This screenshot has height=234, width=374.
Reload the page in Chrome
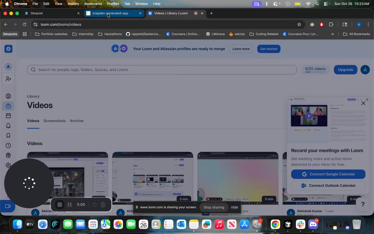point(24,25)
